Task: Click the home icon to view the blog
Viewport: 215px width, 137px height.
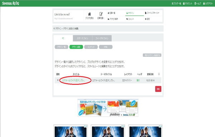Action: [89, 14]
